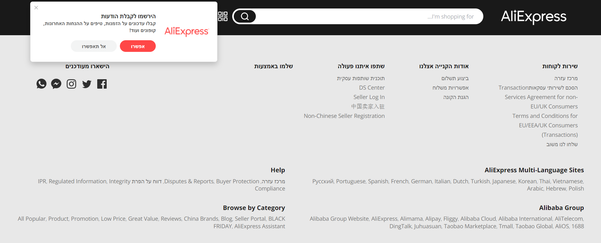Open מרכז עזרה under שירות לקוחות
This screenshot has width=601, height=243.
pyautogui.click(x=566, y=78)
